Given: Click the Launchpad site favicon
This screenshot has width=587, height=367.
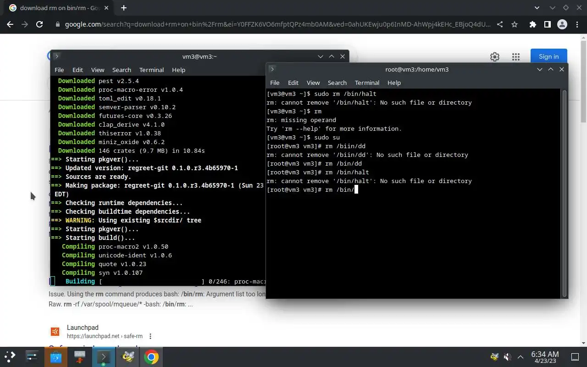Looking at the screenshot, I should click(x=55, y=332).
